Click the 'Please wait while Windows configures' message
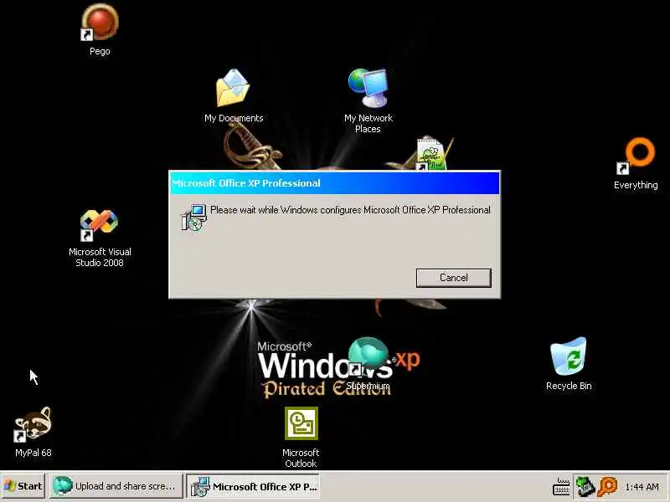This screenshot has width=670, height=502. coord(350,210)
